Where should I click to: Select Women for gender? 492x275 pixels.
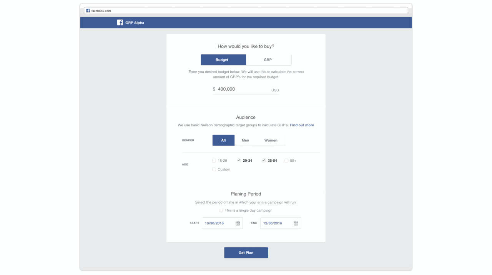pyautogui.click(x=271, y=140)
